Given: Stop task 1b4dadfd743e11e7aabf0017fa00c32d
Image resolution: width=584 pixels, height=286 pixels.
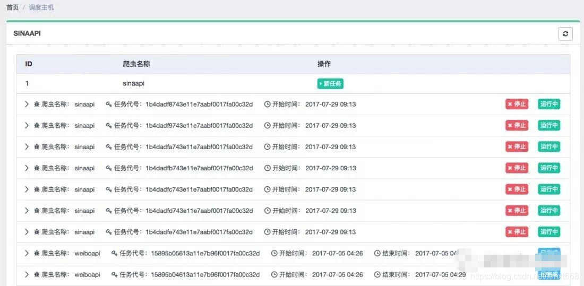Looking at the screenshot, I should pos(517,211).
